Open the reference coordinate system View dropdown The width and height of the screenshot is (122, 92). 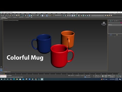(35, 15)
